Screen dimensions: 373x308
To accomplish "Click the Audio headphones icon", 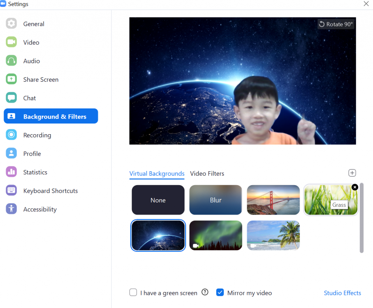I will pyautogui.click(x=11, y=61).
